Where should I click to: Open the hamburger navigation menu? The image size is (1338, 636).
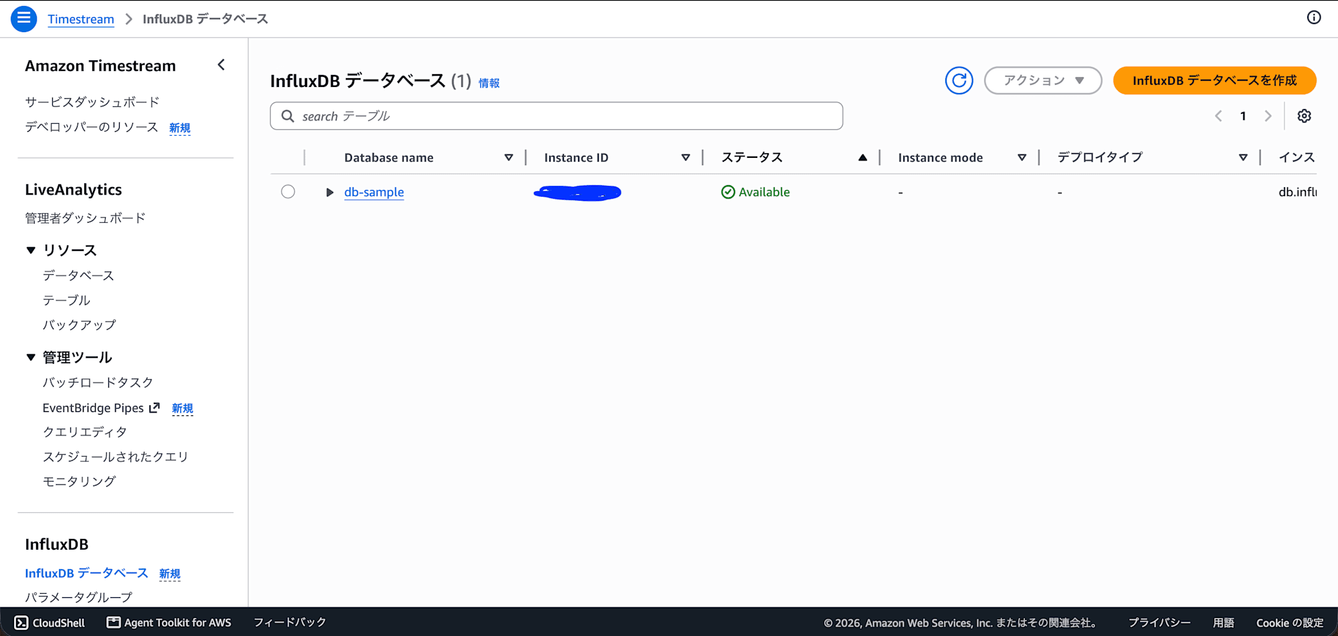[x=23, y=19]
